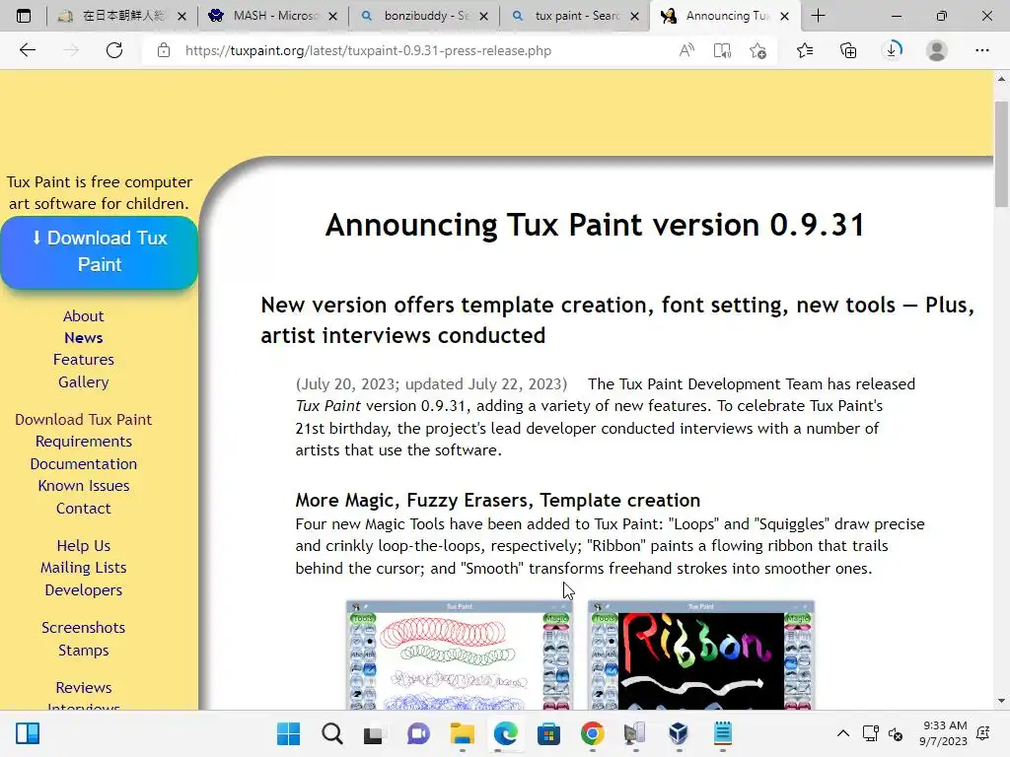The height and width of the screenshot is (757, 1010).
Task: Open the Features sidebar link
Action: [x=83, y=359]
